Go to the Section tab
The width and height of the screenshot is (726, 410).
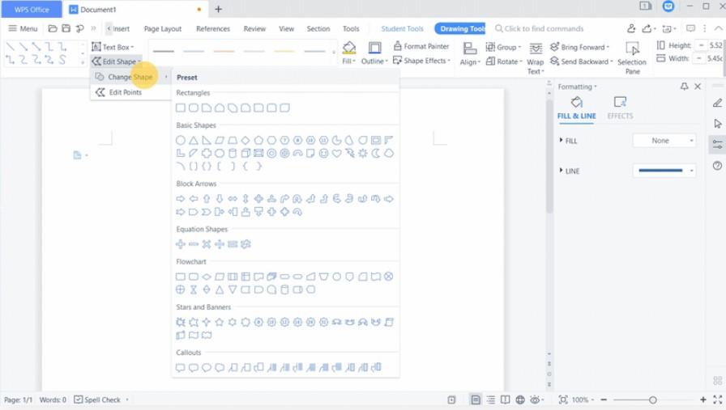click(x=318, y=28)
